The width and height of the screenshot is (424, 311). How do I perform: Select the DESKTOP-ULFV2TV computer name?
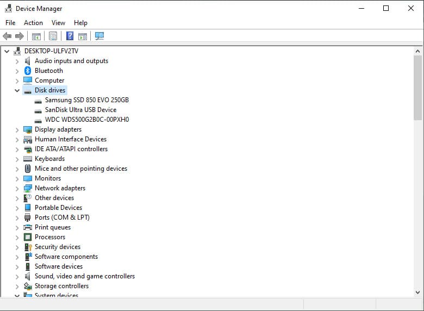point(51,51)
